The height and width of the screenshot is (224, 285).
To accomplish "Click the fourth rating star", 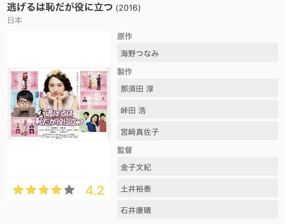I will pos(56,190).
